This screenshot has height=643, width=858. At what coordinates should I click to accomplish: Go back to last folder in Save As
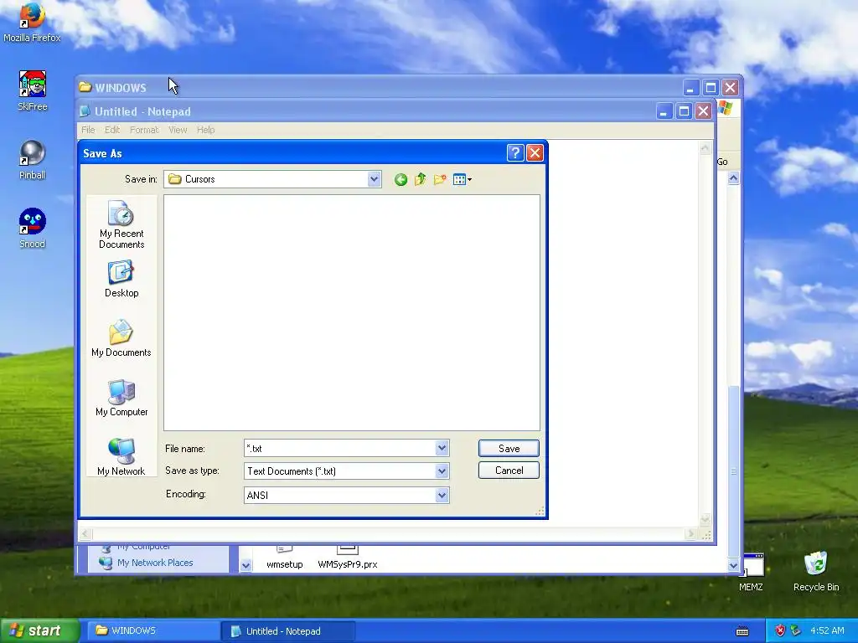coord(401,179)
